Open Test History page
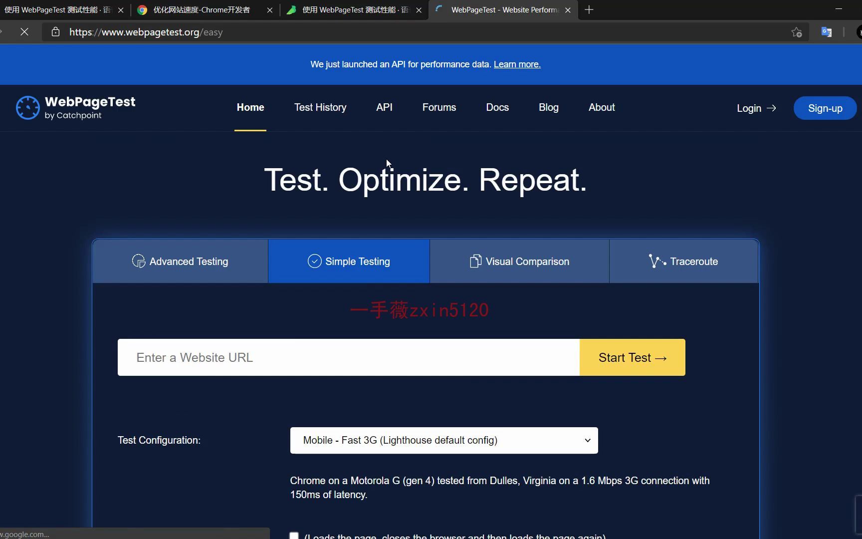The height and width of the screenshot is (539, 862). coord(320,108)
